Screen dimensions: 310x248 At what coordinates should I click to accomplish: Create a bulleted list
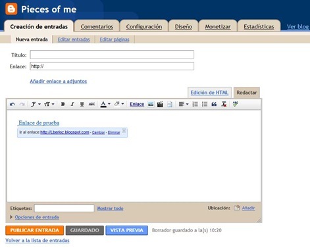click(205, 105)
